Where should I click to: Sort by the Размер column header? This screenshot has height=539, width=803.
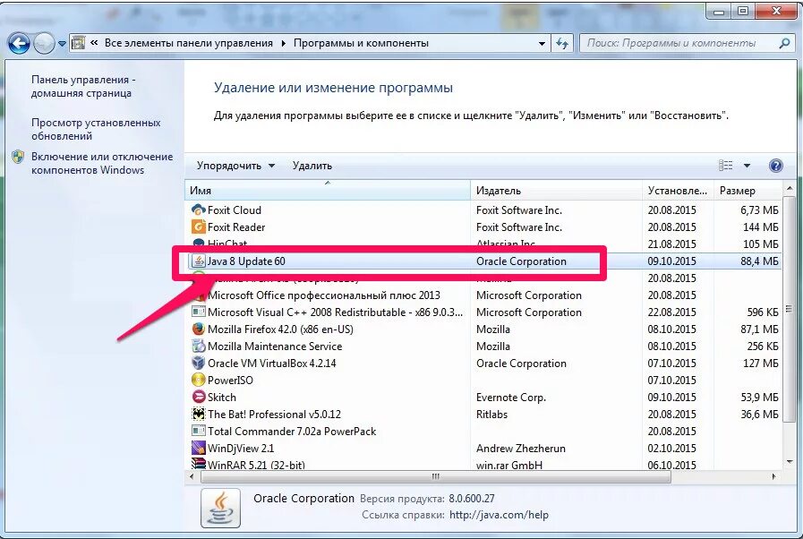(747, 191)
